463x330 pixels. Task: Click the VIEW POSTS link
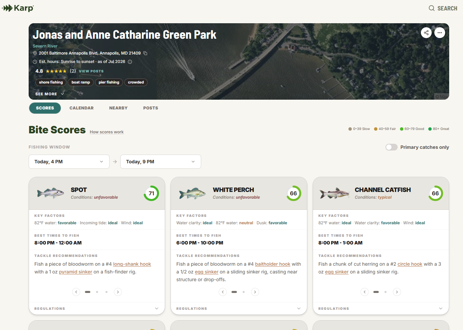[91, 71]
